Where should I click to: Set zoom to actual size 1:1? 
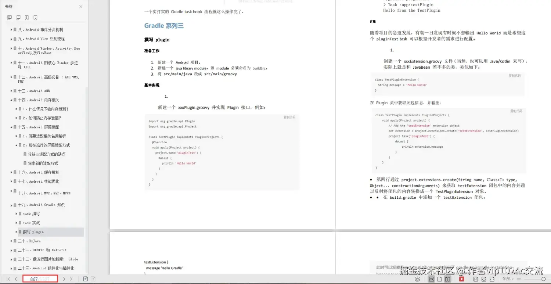[476, 279]
